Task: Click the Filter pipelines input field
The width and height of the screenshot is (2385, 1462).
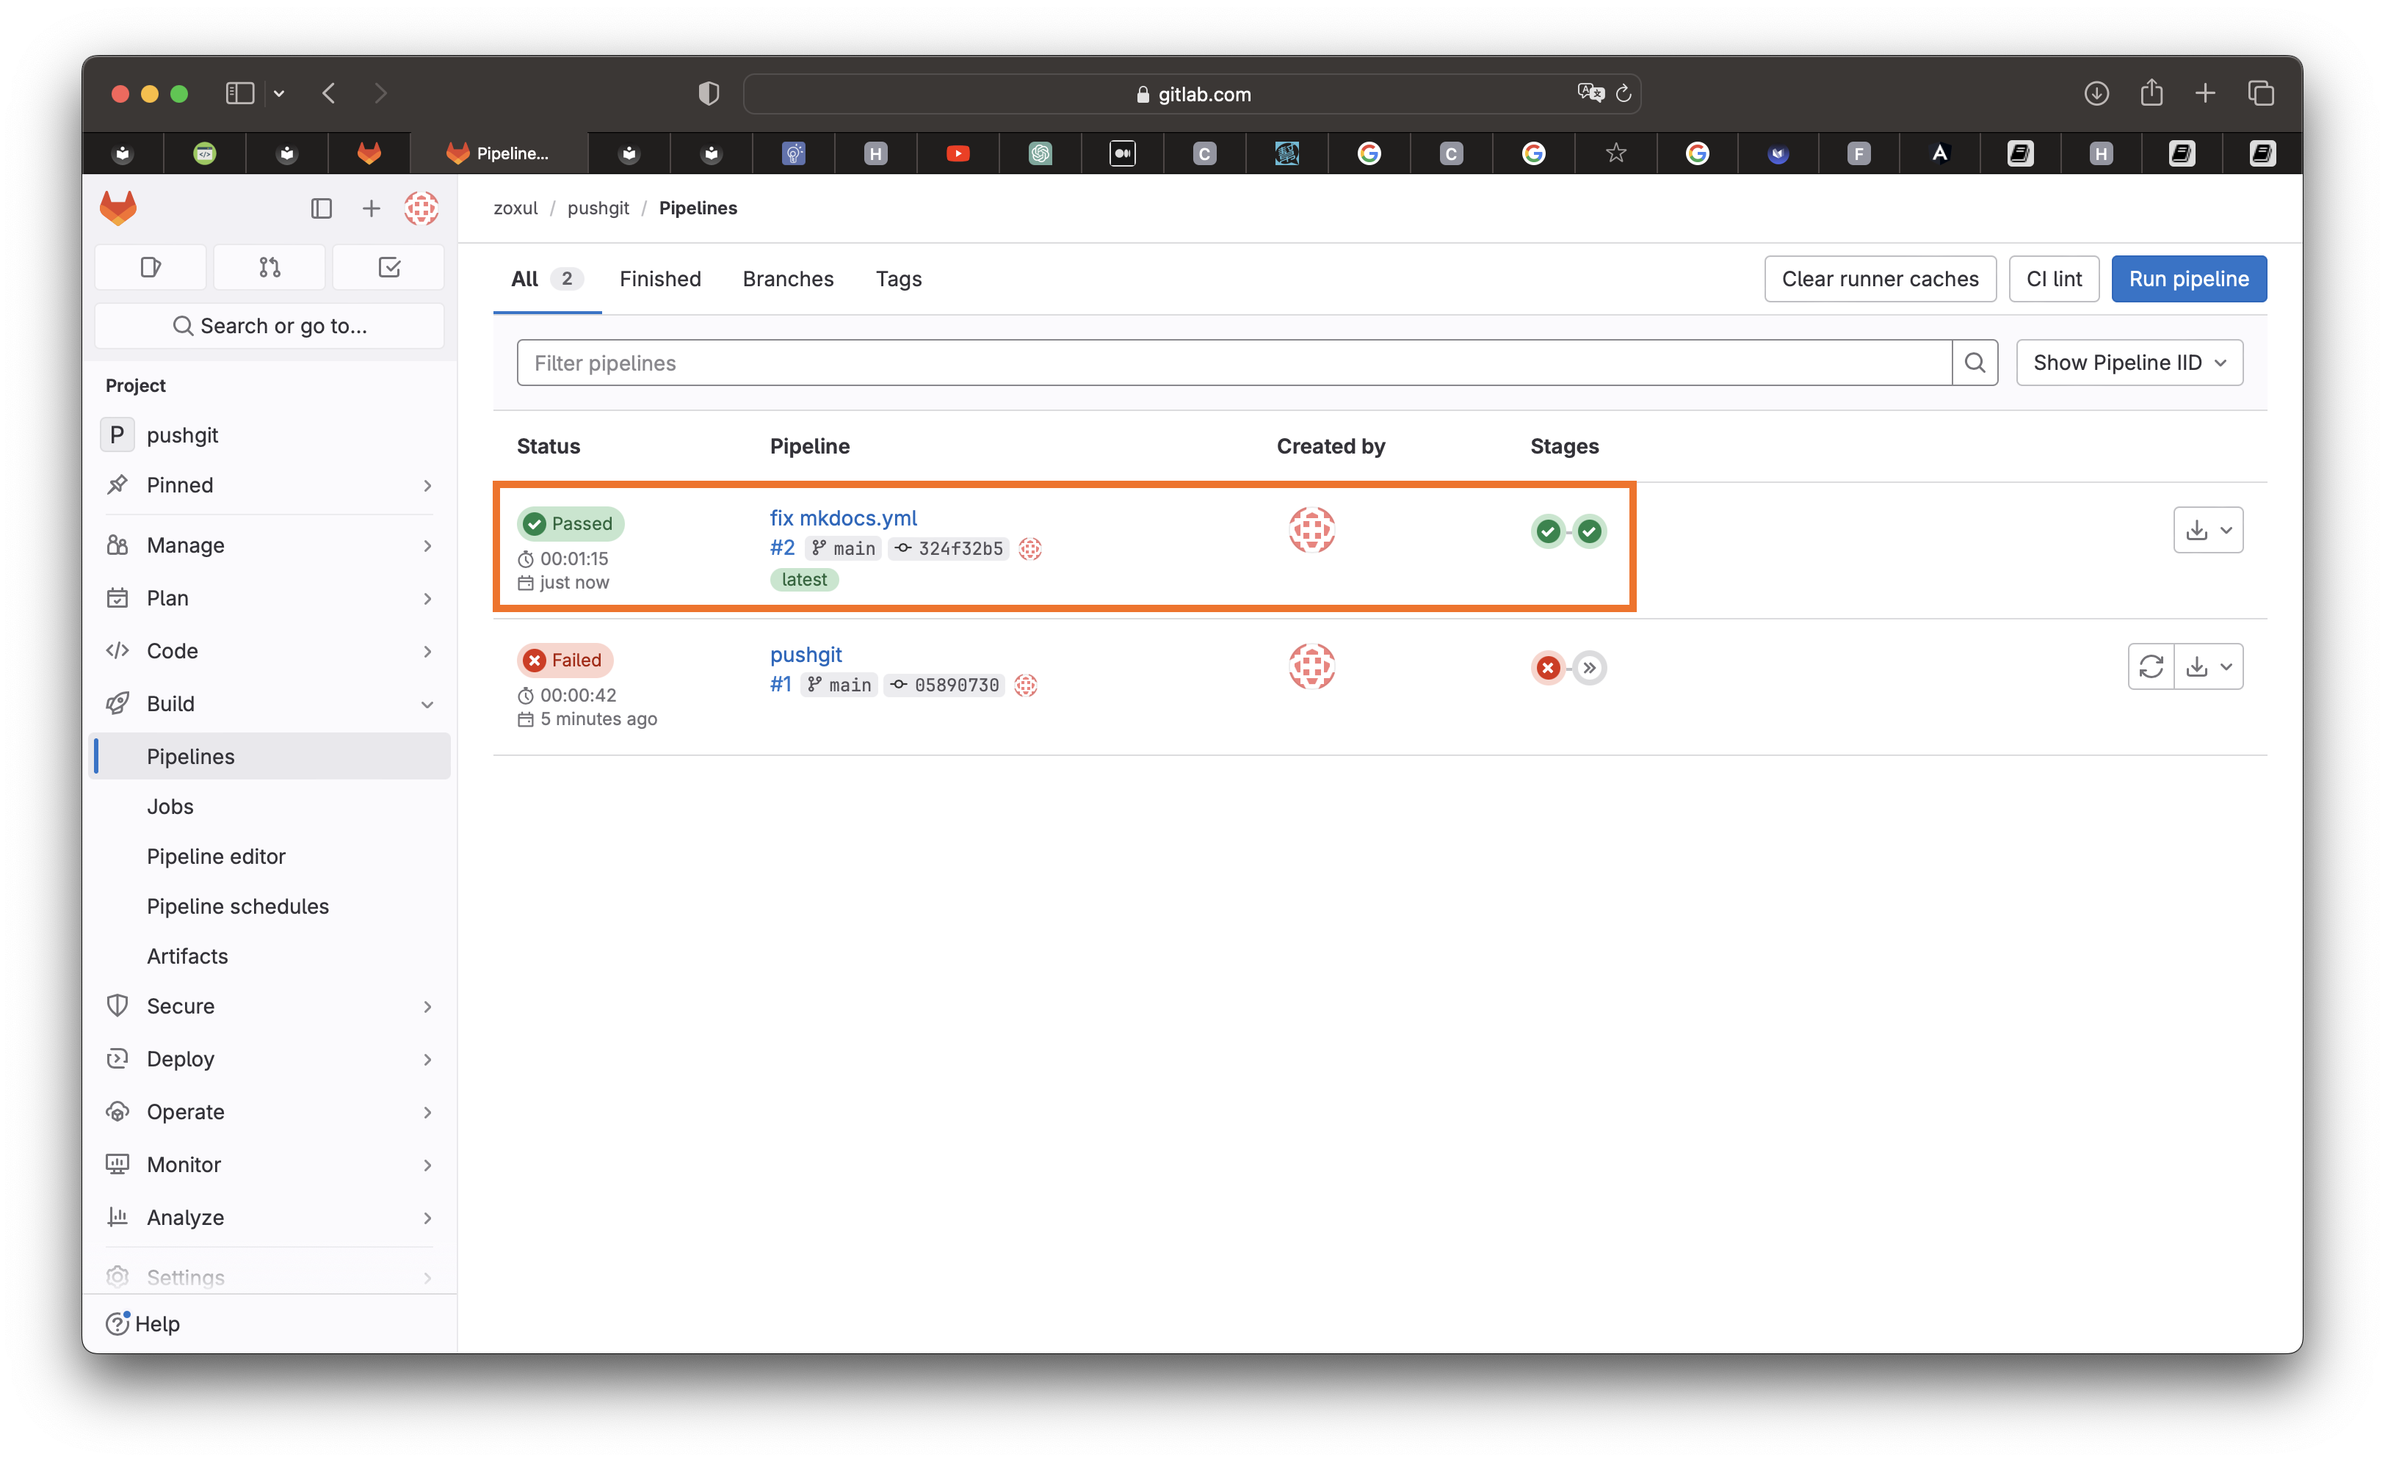Action: [x=1233, y=363]
